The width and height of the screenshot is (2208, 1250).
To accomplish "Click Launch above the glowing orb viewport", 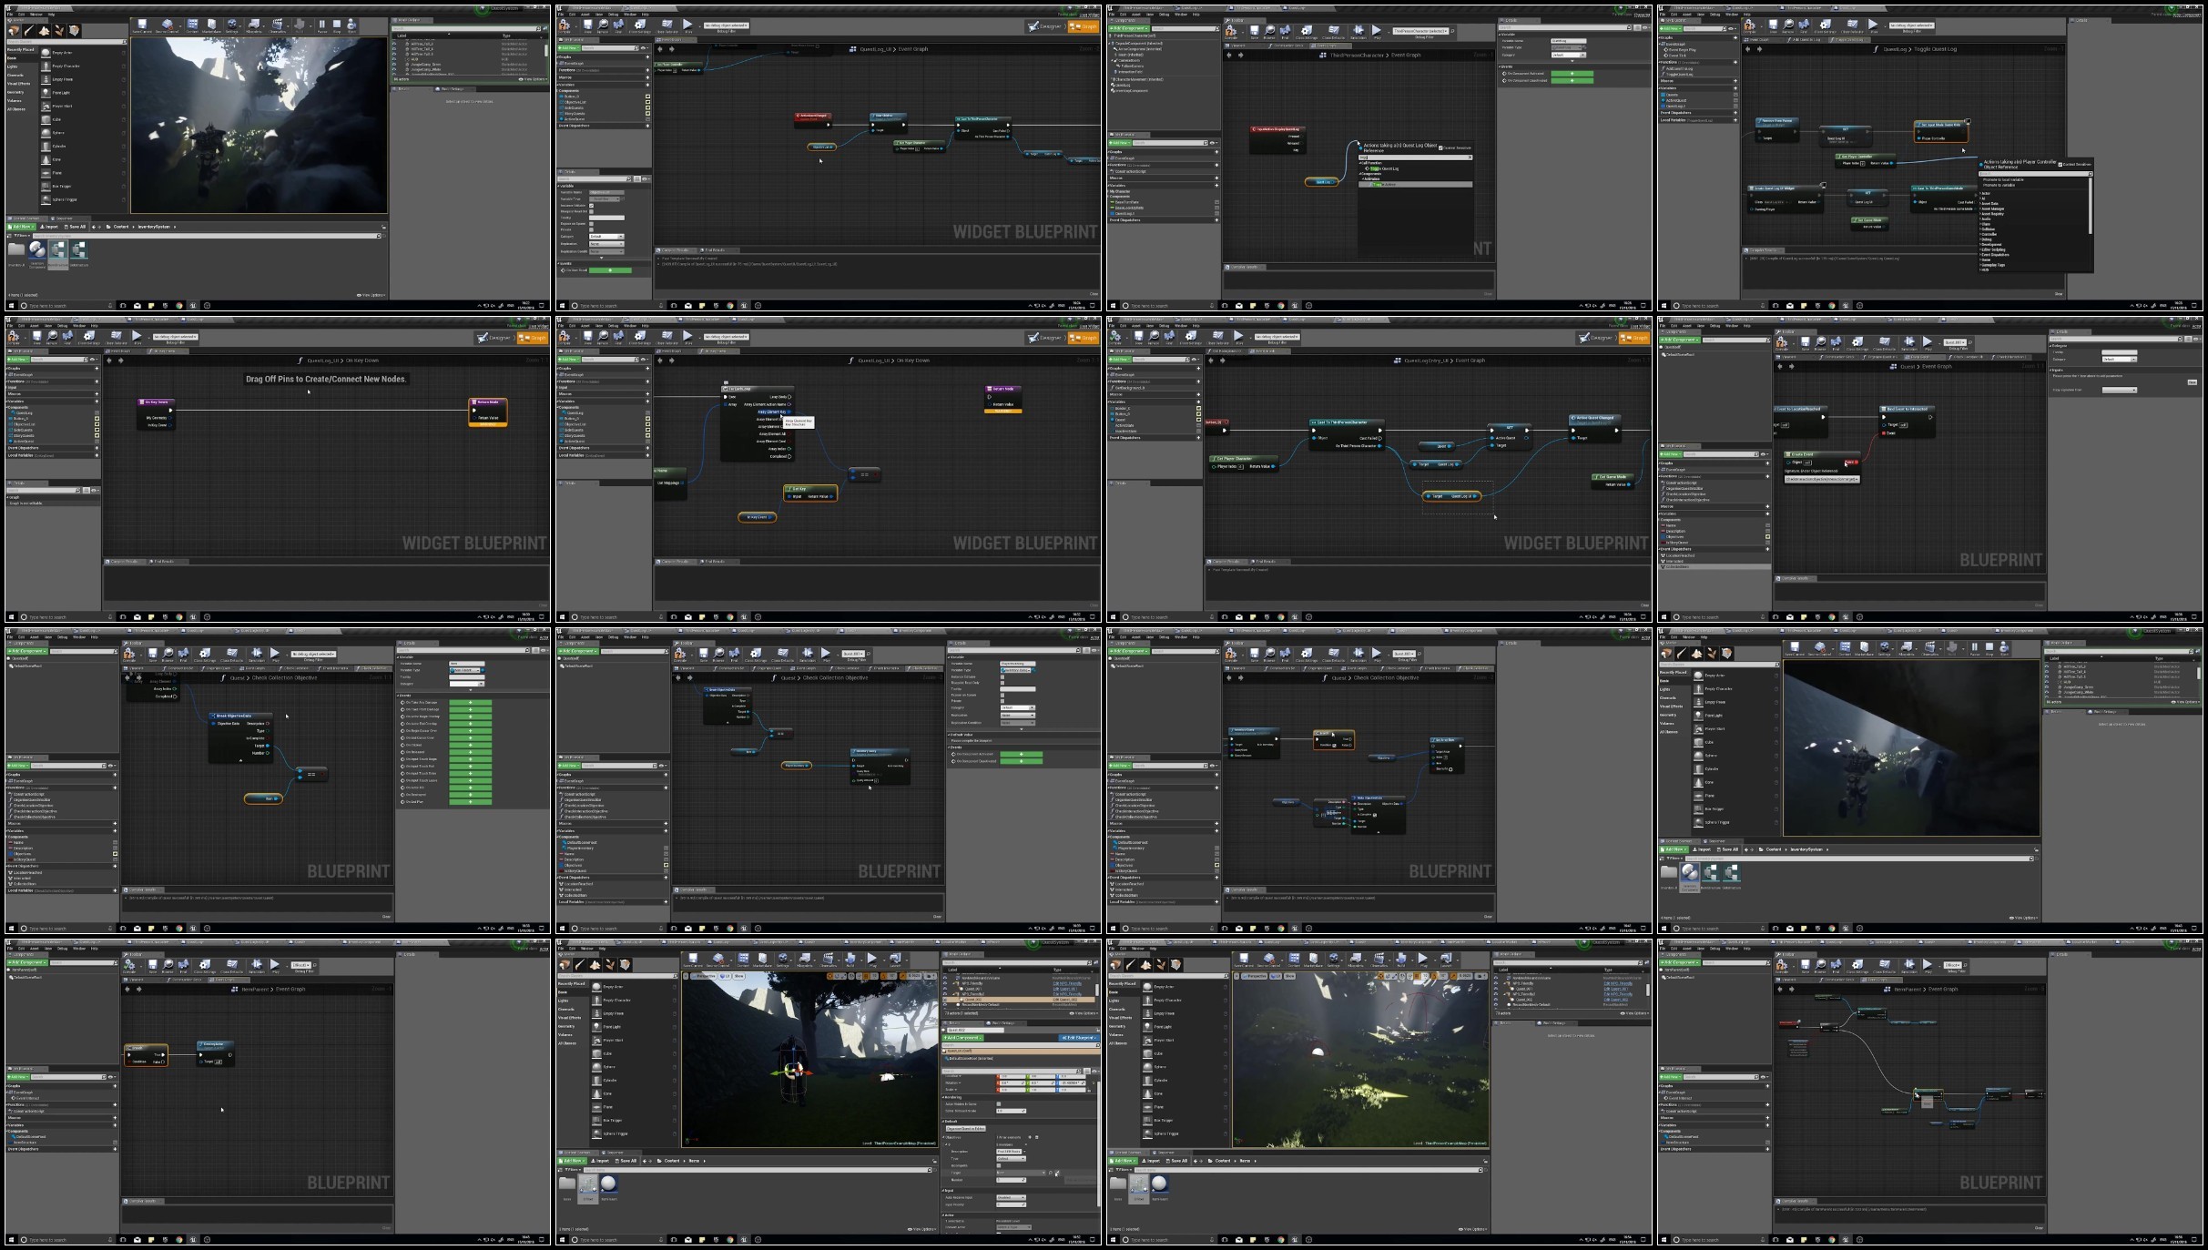I will tap(1446, 960).
